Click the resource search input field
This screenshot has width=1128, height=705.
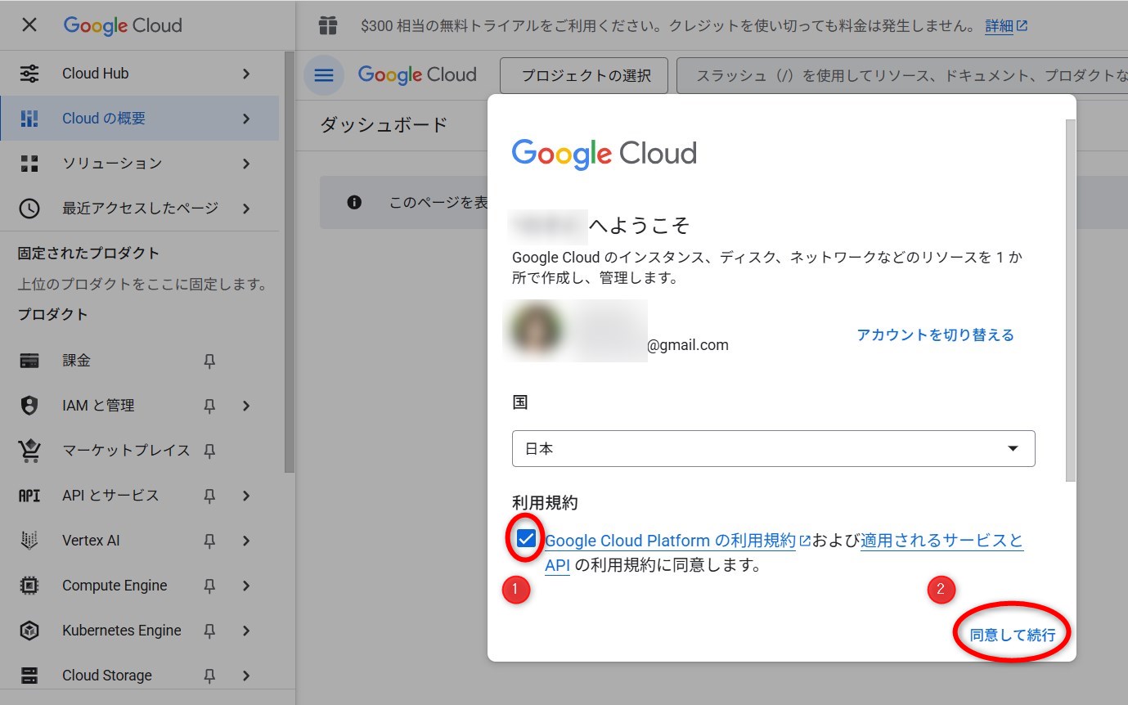tap(900, 76)
